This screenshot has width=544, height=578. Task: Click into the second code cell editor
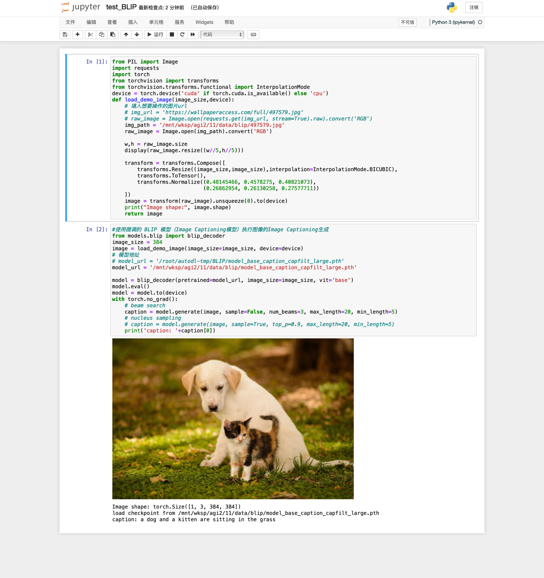pyautogui.click(x=293, y=280)
